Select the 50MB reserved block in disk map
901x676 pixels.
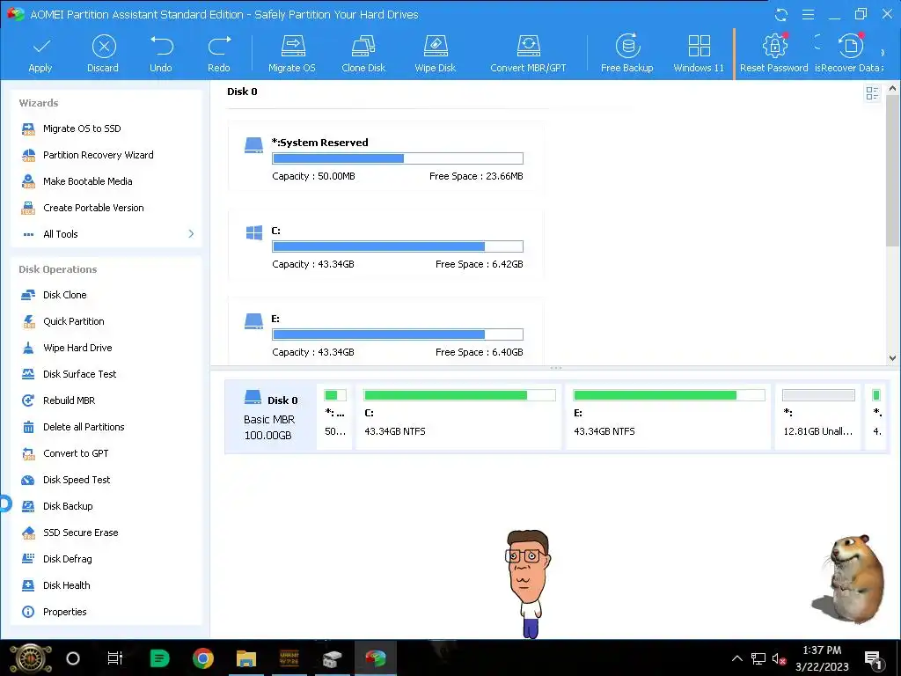click(335, 416)
